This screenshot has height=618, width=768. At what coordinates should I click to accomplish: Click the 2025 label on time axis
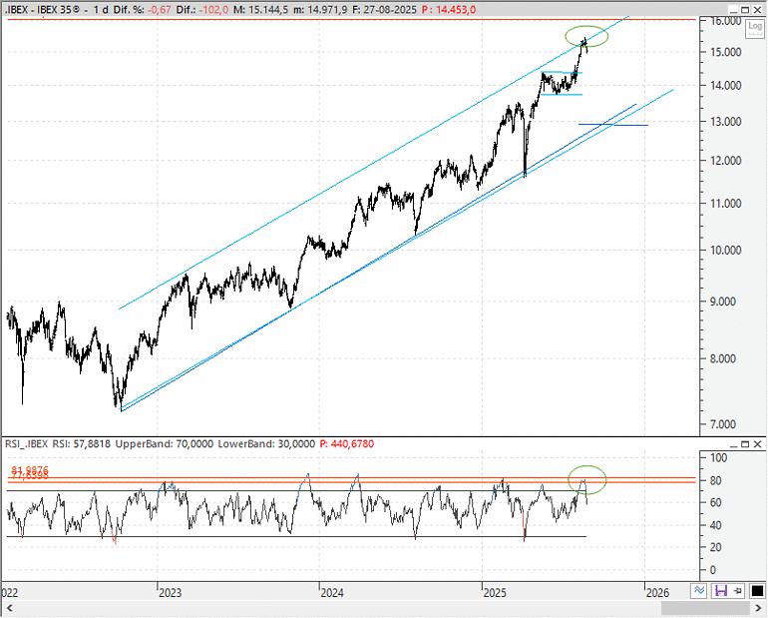pyautogui.click(x=495, y=593)
